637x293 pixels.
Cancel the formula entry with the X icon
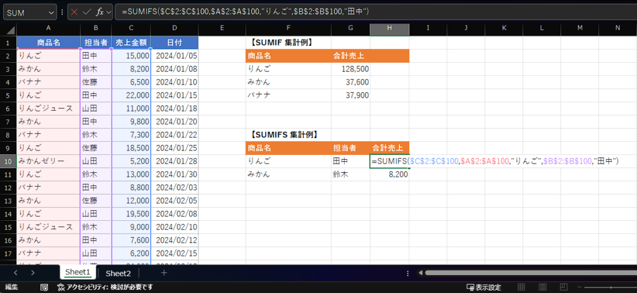pos(75,12)
